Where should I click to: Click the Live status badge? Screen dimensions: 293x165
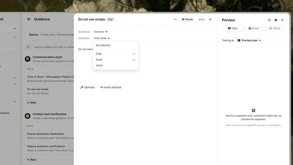pyautogui.click(x=110, y=19)
